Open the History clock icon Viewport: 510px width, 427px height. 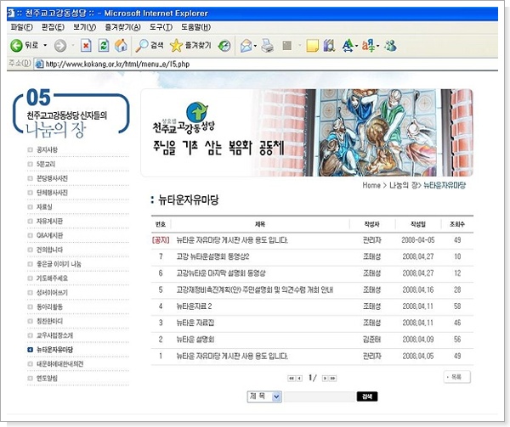click(x=224, y=46)
